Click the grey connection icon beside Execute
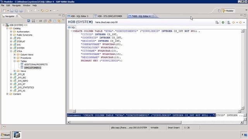This screenshot has height=139, width=248. pos(217,22)
